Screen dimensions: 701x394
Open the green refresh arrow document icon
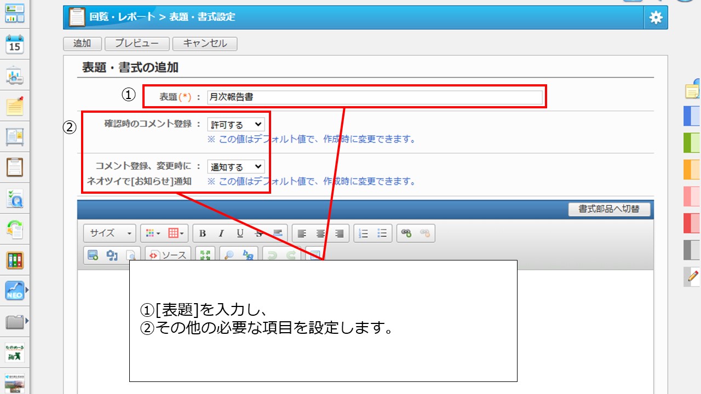tap(15, 229)
